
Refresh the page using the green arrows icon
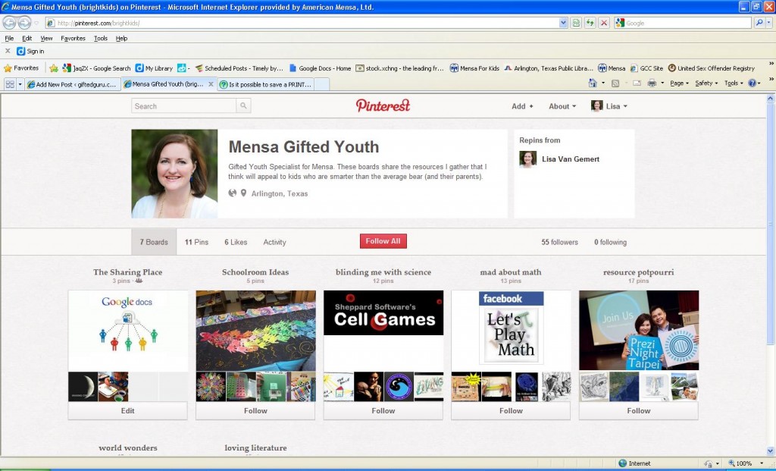pyautogui.click(x=590, y=23)
